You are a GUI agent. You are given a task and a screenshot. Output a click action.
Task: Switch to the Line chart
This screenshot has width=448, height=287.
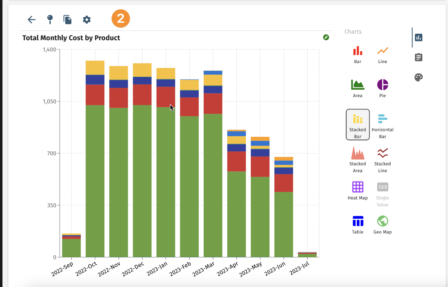(382, 54)
